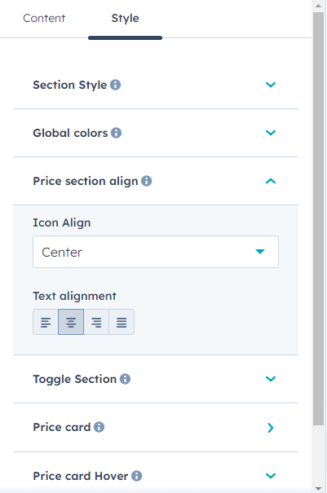This screenshot has height=493, width=327.
Task: Select center text alignment icon
Action: click(x=71, y=322)
